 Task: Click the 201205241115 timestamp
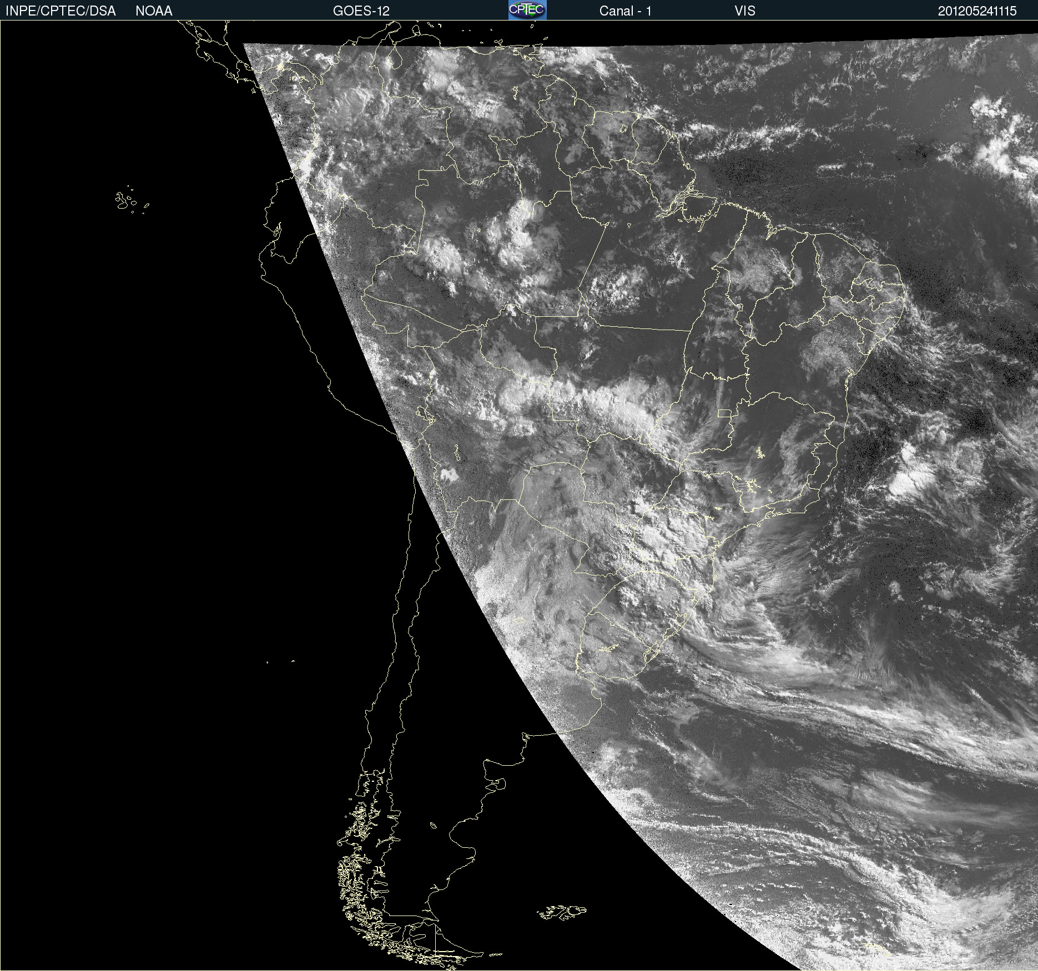point(977,11)
